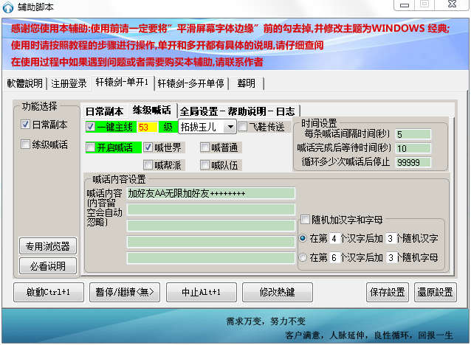Select the 日常副本 inner tab

coord(104,111)
